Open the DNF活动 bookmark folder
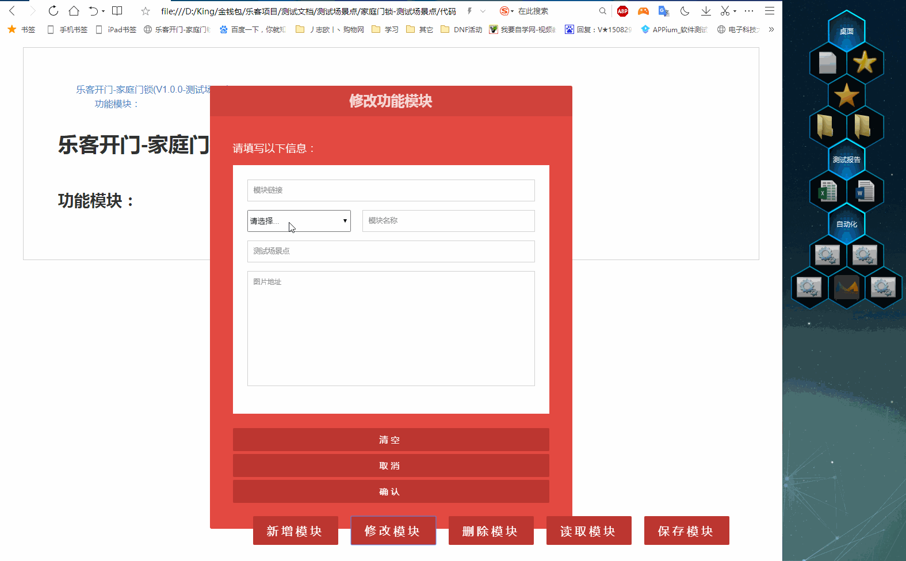Viewport: 906px width, 561px height. [x=461, y=29]
